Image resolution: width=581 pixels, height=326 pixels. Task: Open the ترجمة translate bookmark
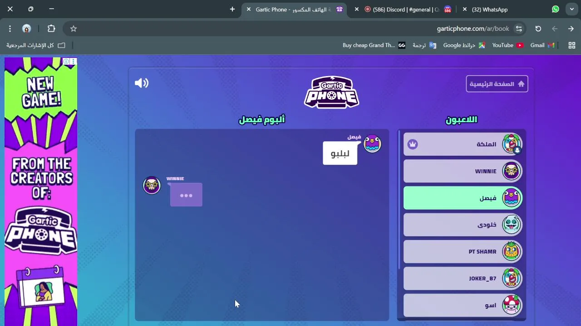(x=424, y=45)
